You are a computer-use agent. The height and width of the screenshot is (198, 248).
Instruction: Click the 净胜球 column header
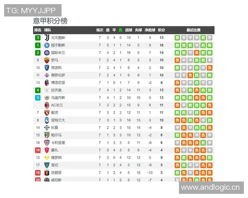click(x=150, y=30)
